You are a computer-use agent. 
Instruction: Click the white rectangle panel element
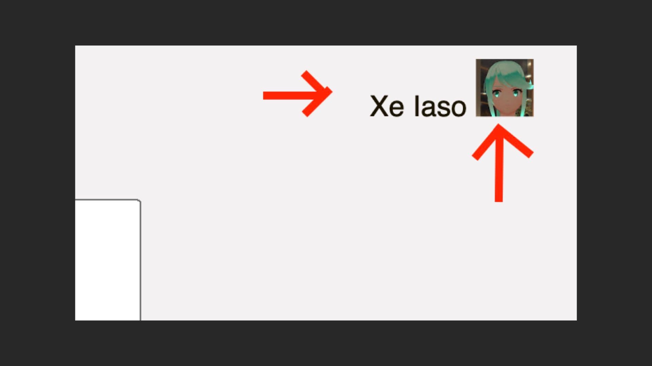pyautogui.click(x=107, y=259)
